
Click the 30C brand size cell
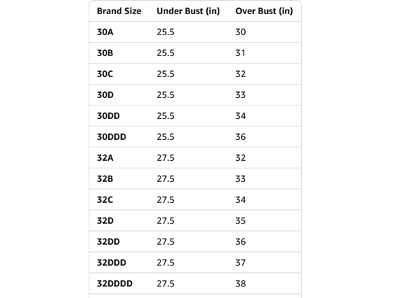coord(105,74)
